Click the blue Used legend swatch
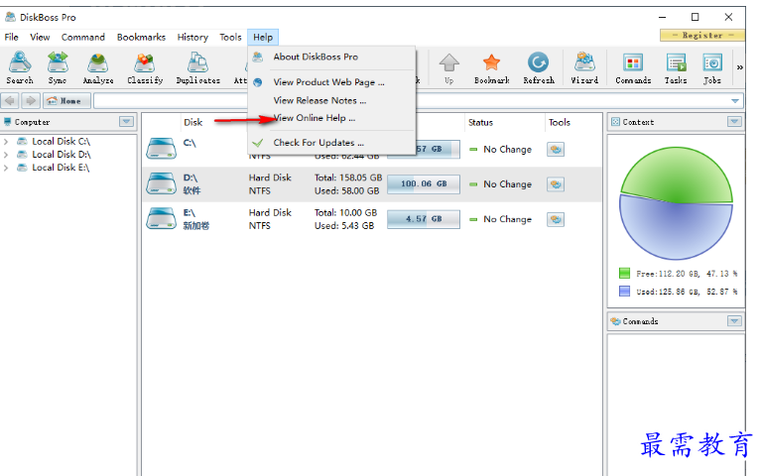761x476 pixels. tap(625, 292)
